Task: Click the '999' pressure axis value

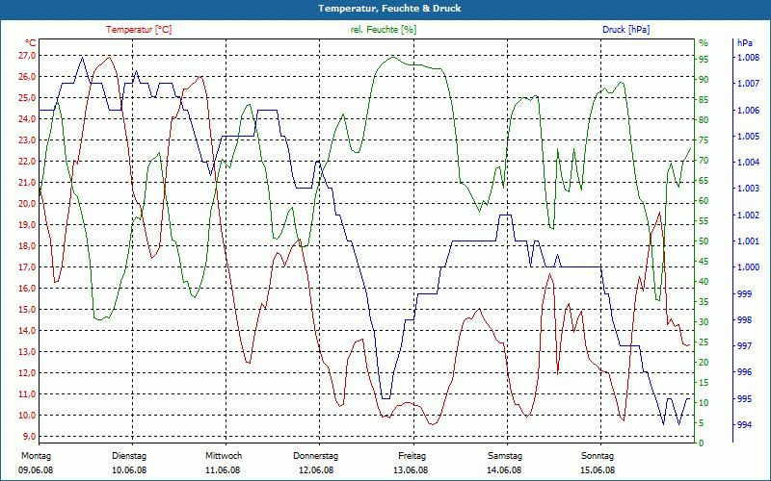Action: point(745,293)
